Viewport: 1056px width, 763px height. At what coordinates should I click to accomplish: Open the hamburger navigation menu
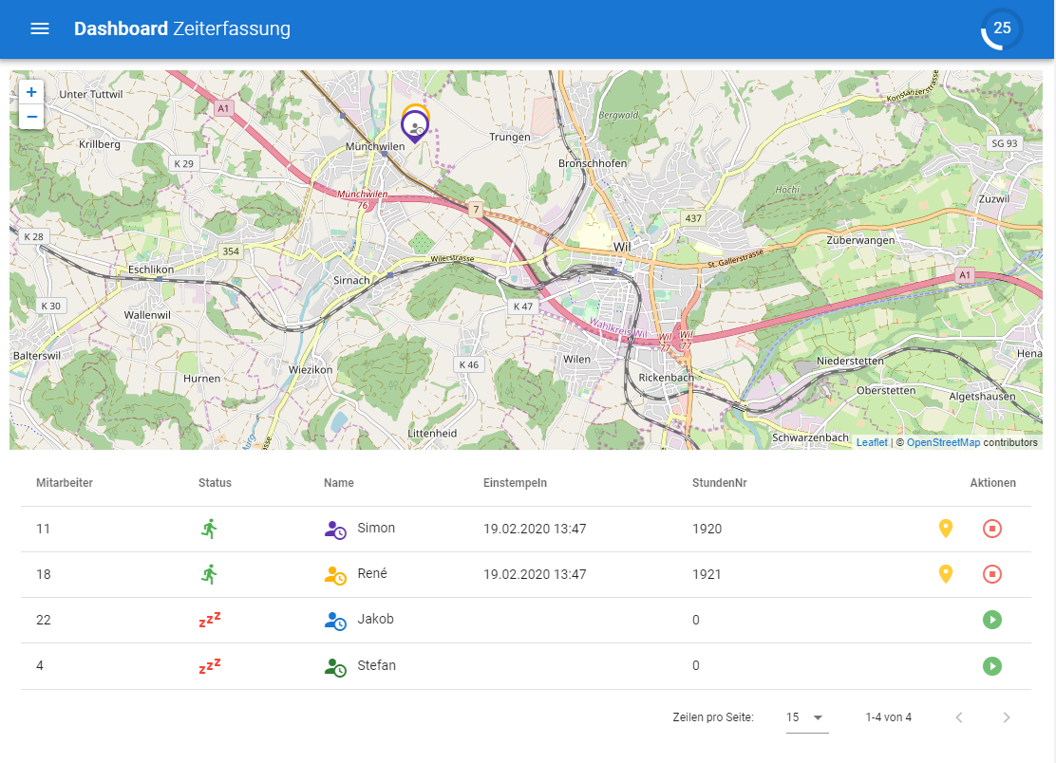coord(40,28)
